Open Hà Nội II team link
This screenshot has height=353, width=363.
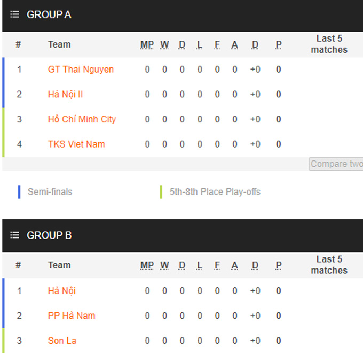(65, 95)
